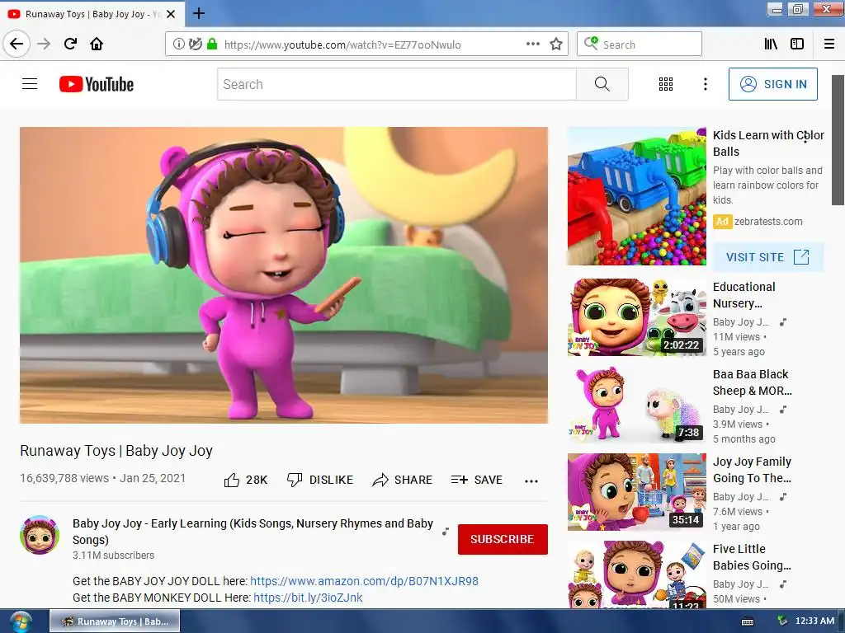Open a new browser tab
Image resolution: width=845 pixels, height=633 pixels.
point(198,13)
